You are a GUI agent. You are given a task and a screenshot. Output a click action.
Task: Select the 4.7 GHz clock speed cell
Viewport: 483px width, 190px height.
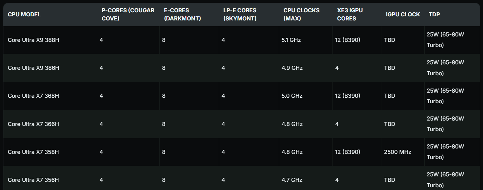click(x=292, y=180)
